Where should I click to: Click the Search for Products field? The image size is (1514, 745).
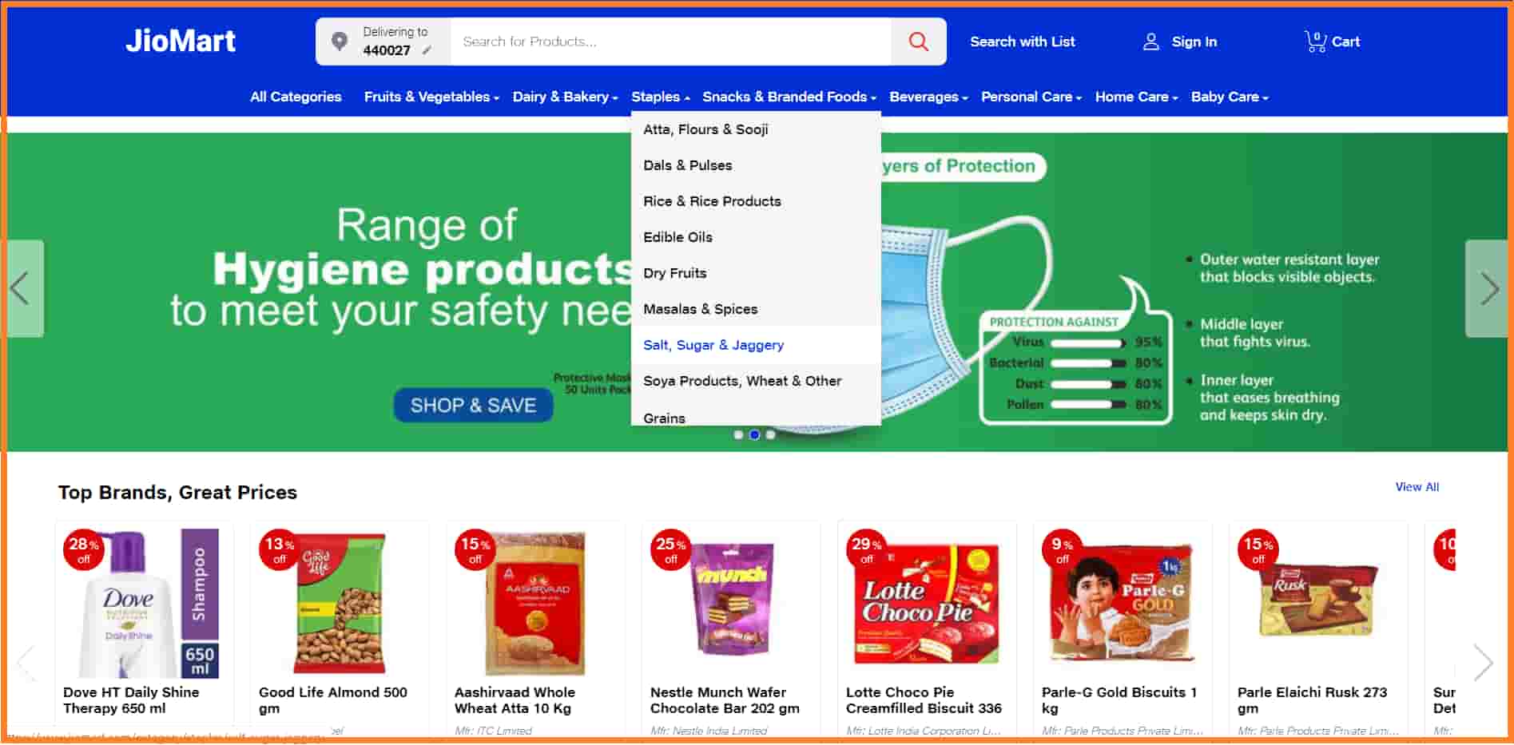tap(670, 42)
